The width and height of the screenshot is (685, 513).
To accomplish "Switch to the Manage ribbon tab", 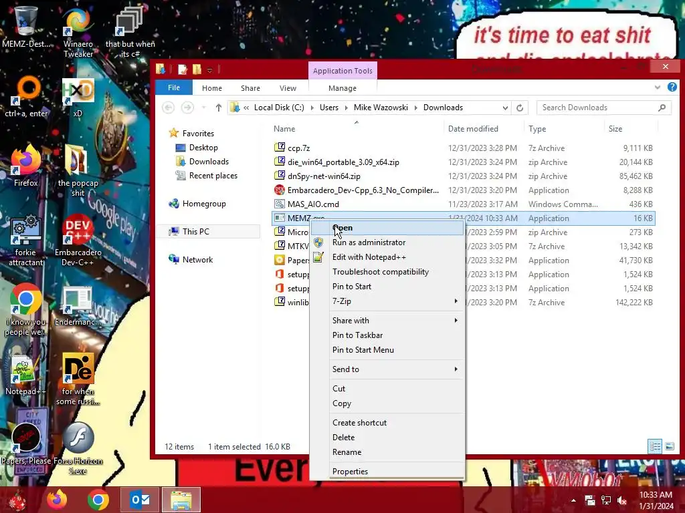I will coord(342,88).
